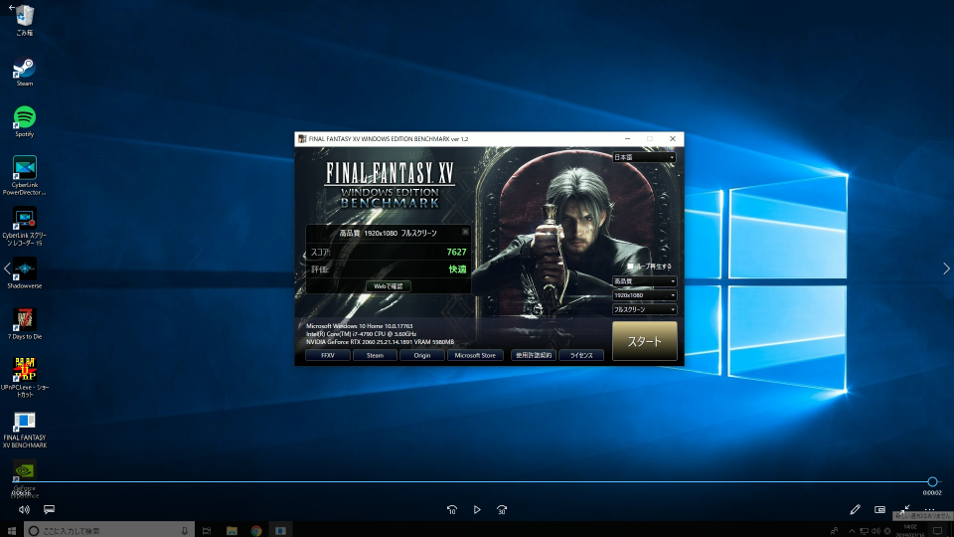Go to the previous item with left chevron

click(x=7, y=268)
